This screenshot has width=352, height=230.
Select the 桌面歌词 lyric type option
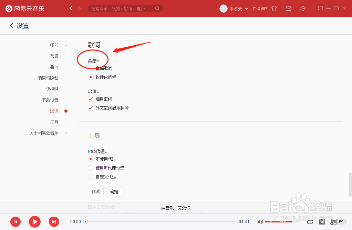click(90, 68)
